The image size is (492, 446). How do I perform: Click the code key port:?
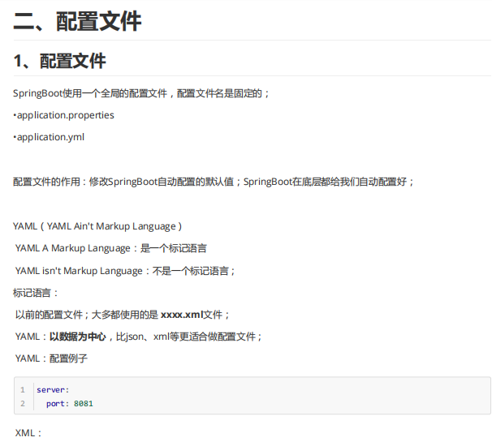(x=58, y=404)
